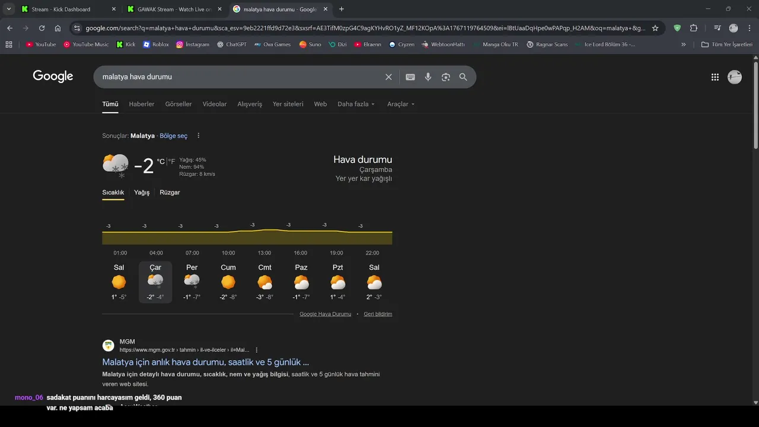This screenshot has width=759, height=427.
Task: Select Cum day forecast
Action: pyautogui.click(x=228, y=282)
